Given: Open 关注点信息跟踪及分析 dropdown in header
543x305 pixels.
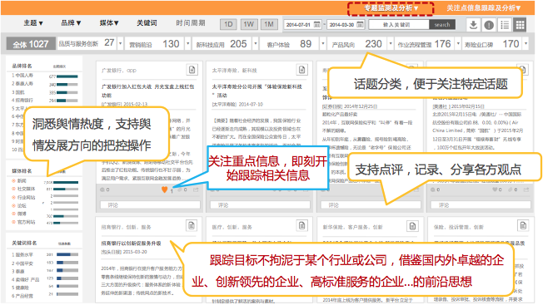Looking at the screenshot, I should [x=483, y=7].
